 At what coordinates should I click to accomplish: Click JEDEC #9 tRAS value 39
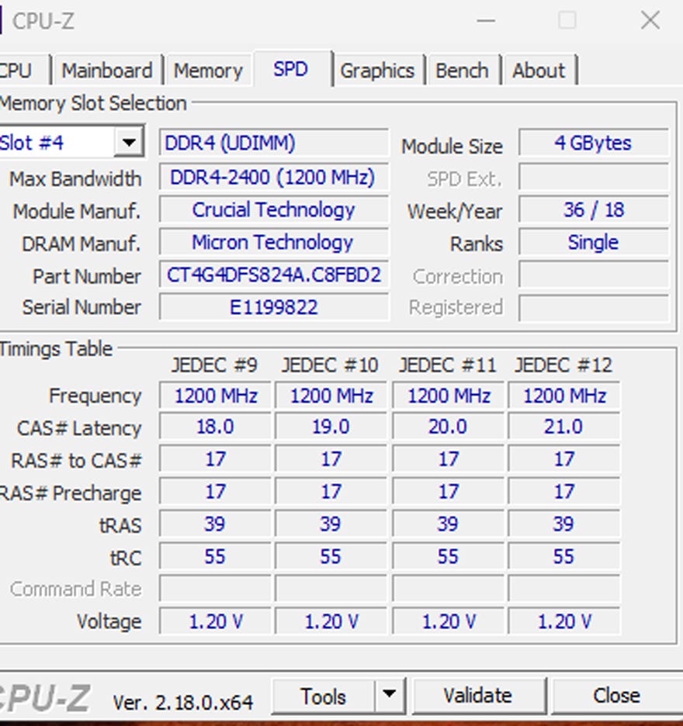click(x=215, y=524)
